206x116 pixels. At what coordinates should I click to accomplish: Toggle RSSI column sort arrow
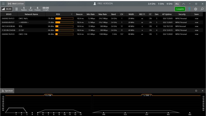72,14
